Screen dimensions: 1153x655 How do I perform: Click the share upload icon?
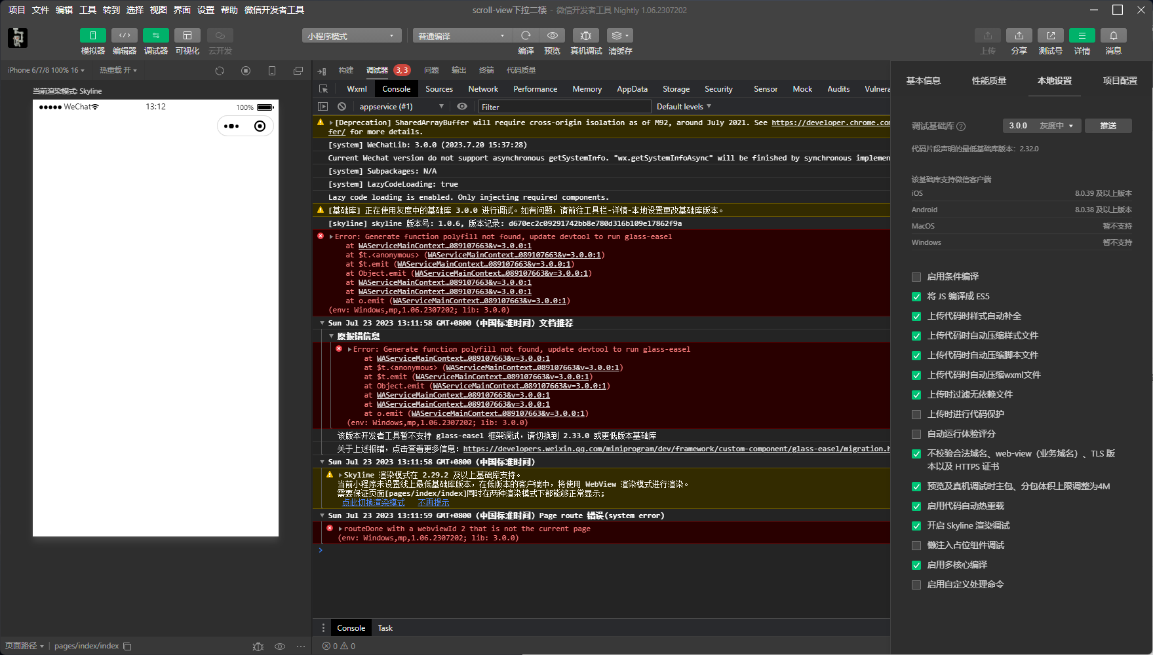pos(1019,35)
